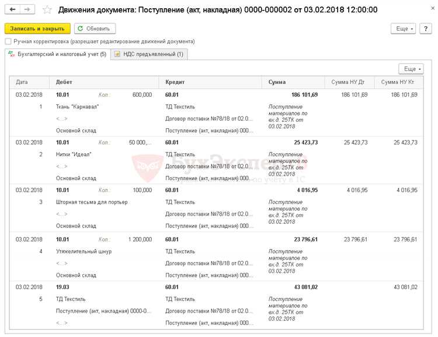The height and width of the screenshot is (337, 438).
Task: Click the Обновить refresh button
Action: [95, 29]
